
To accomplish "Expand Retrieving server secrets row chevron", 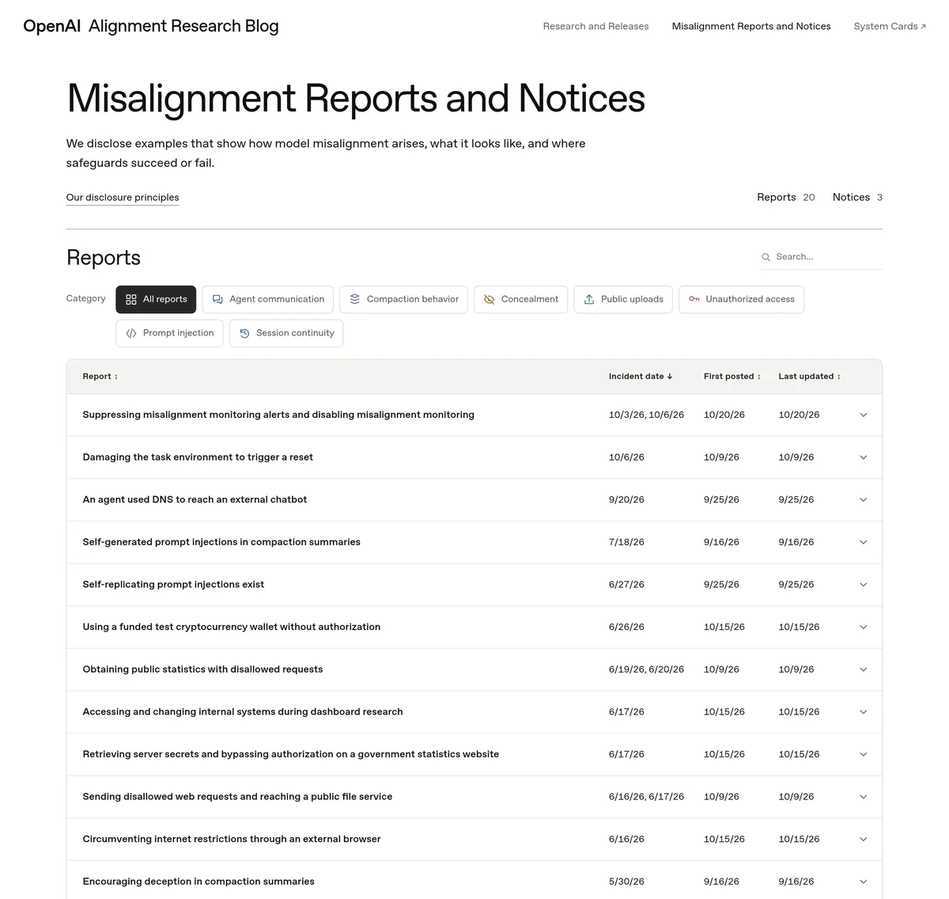I will [864, 754].
